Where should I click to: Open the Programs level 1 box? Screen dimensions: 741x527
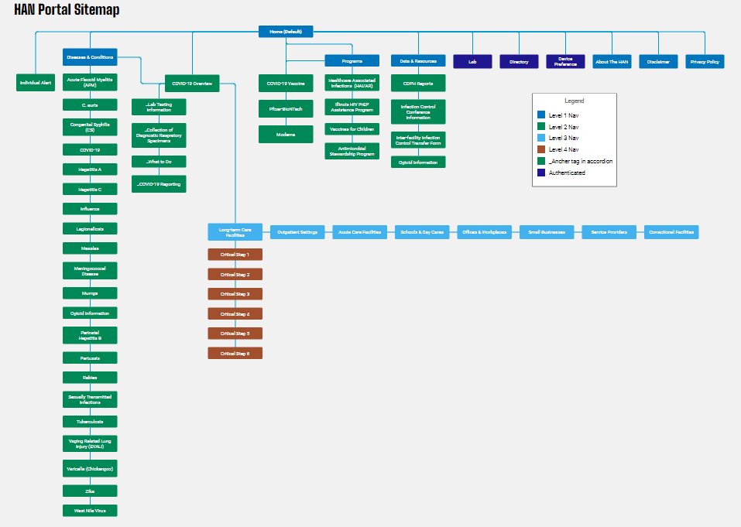coord(352,61)
